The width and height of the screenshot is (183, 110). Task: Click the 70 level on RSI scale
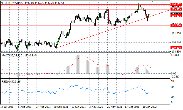point(172,87)
